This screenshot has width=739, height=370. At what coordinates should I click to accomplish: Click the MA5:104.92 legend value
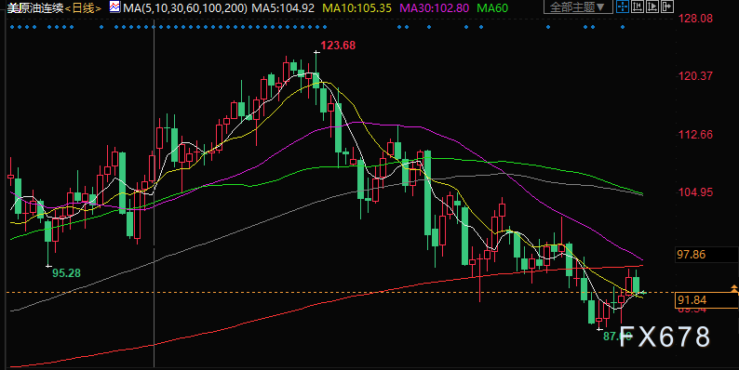(x=283, y=8)
